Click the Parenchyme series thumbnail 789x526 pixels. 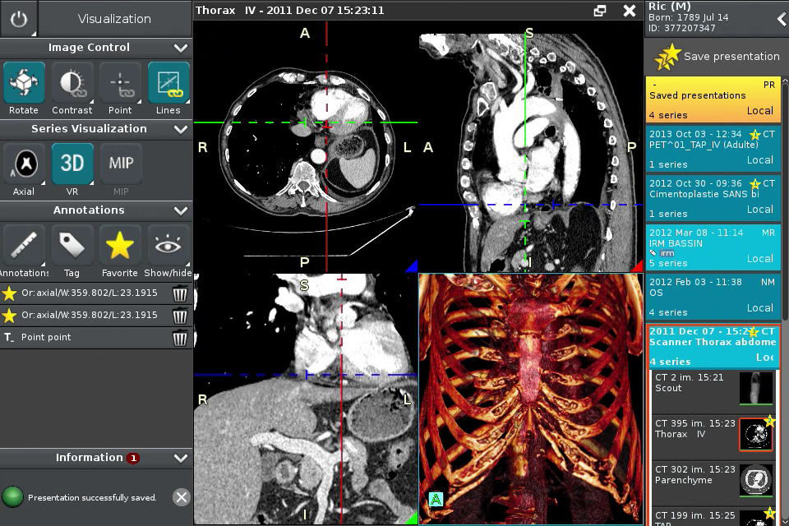[x=756, y=480]
